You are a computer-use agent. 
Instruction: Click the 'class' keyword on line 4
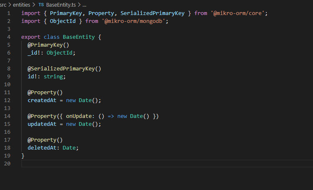pos(52,37)
